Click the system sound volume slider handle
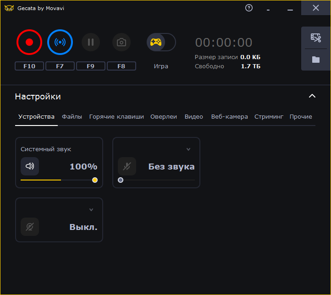Image resolution: width=331 pixels, height=295 pixels. pyautogui.click(x=95, y=180)
